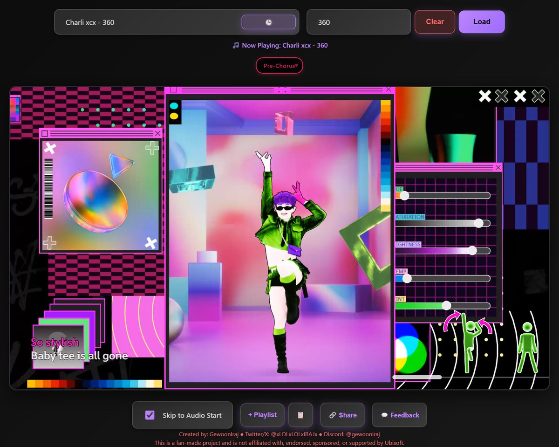Click the teal dot indicator above the dancer video
559x447 pixels.
(x=174, y=105)
